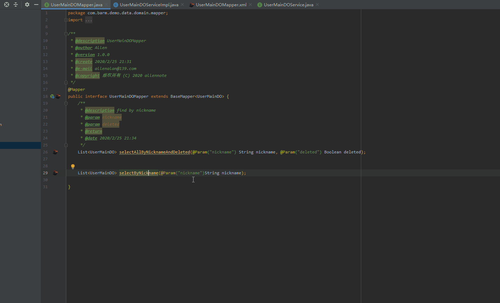Click the @author tag in Javadoc
This screenshot has width=500, height=303.
tap(84, 48)
